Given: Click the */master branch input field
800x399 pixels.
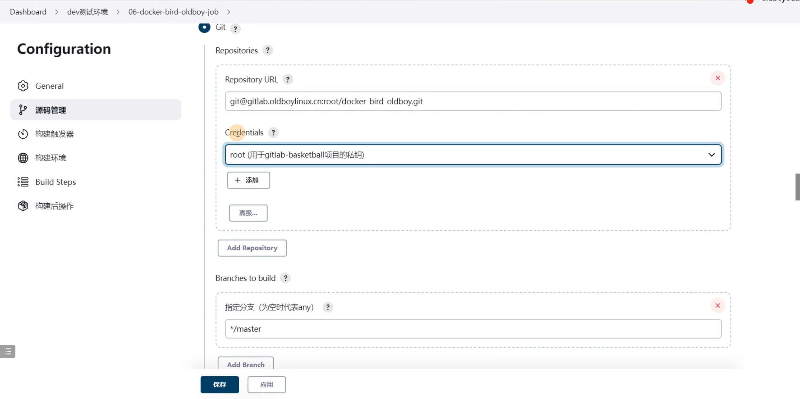Looking at the screenshot, I should point(473,329).
